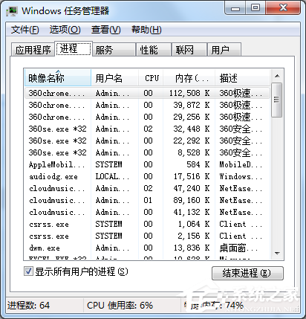Select 360chrome row using 29,256 K
The image size is (306, 319).
[x=147, y=117]
